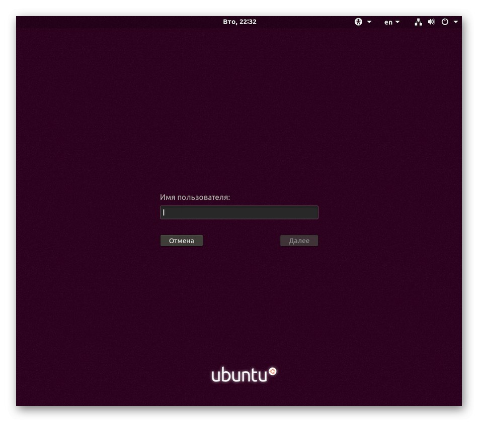This screenshot has width=478, height=422.
Task: Click the volume speaker icon
Action: tap(431, 22)
